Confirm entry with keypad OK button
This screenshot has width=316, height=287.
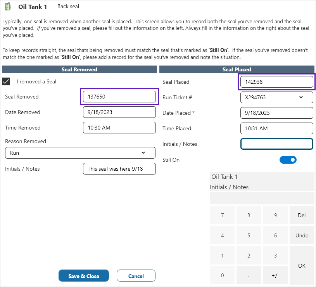tap(302, 266)
